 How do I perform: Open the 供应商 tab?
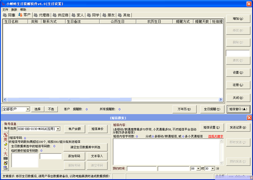coord(61,15)
